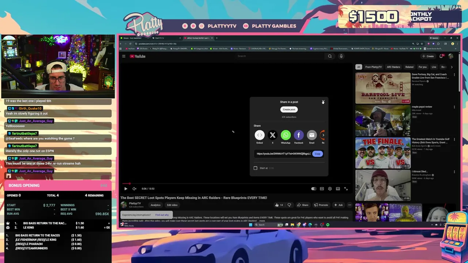Close the share dialog
This screenshot has height=263, width=468.
click(x=323, y=102)
